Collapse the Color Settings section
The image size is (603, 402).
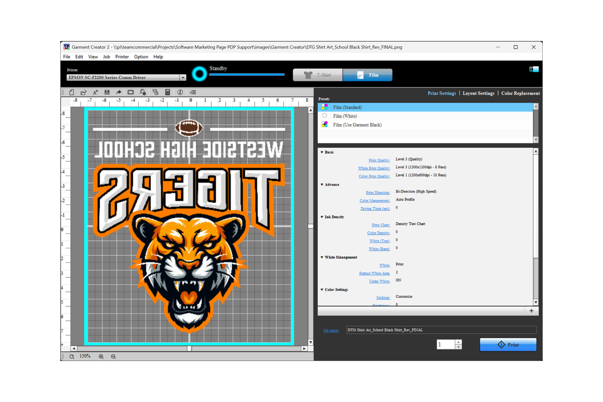pos(322,290)
